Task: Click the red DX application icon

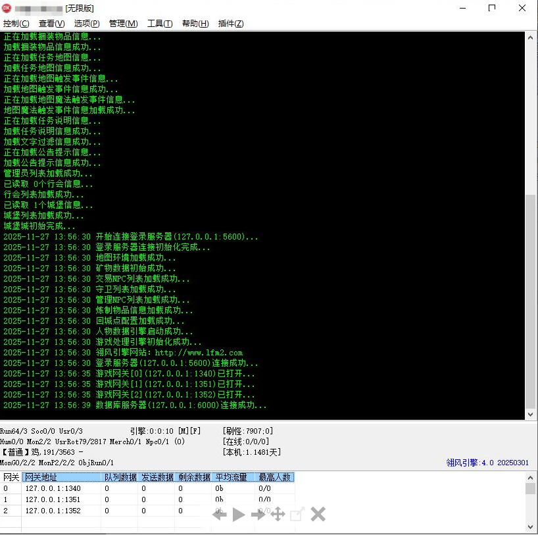Action: tap(7, 9)
